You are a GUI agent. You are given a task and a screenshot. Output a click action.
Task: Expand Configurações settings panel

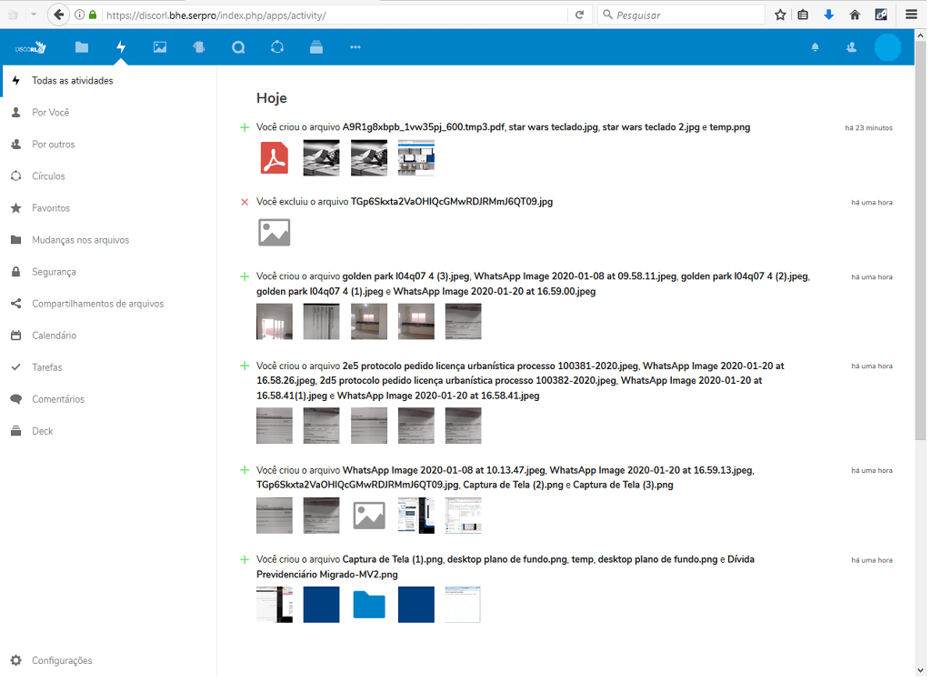click(x=62, y=660)
